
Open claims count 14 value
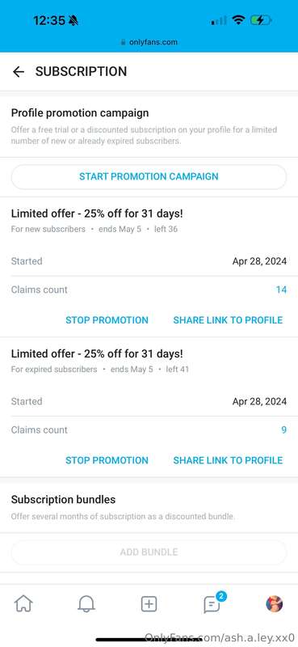pyautogui.click(x=281, y=290)
